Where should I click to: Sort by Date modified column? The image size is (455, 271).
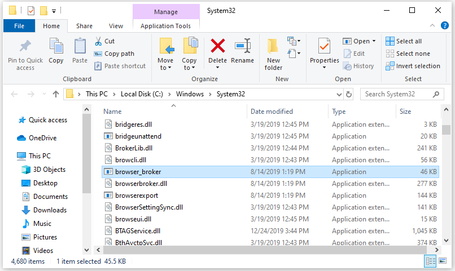(287, 112)
